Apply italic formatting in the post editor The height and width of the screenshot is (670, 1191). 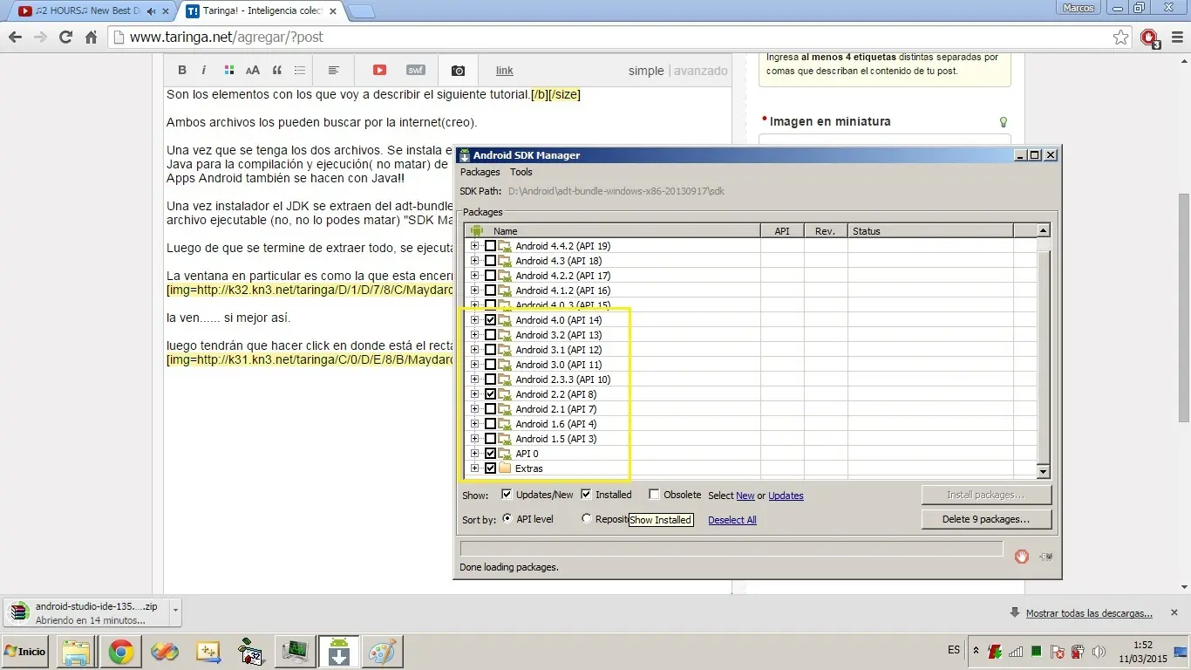click(204, 71)
